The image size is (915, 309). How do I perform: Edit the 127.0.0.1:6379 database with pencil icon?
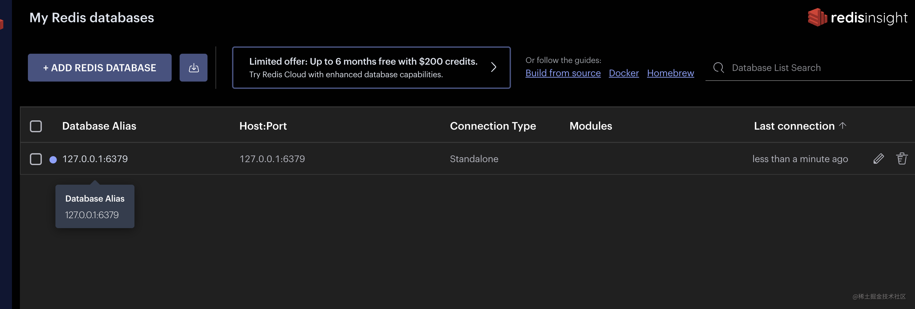[878, 158]
